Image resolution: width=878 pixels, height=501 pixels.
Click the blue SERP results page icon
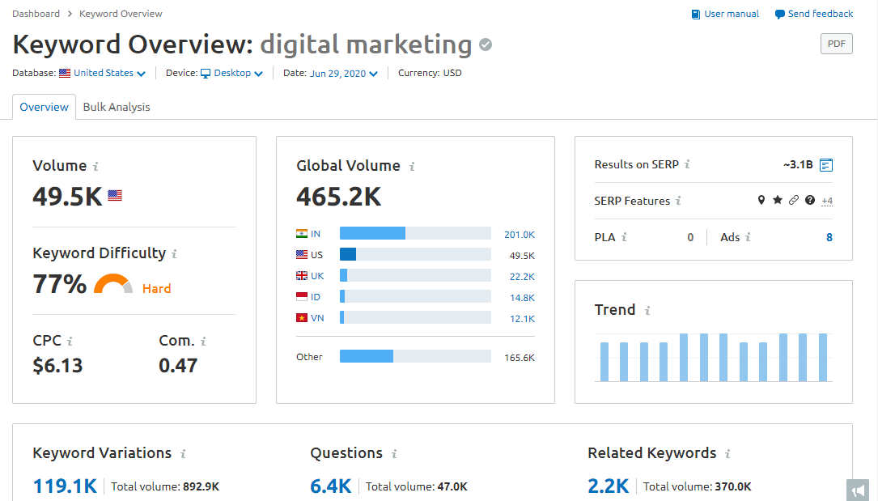825,164
